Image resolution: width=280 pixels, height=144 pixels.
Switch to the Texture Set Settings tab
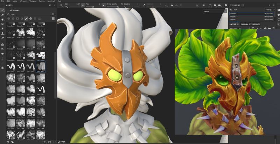tap(251, 24)
